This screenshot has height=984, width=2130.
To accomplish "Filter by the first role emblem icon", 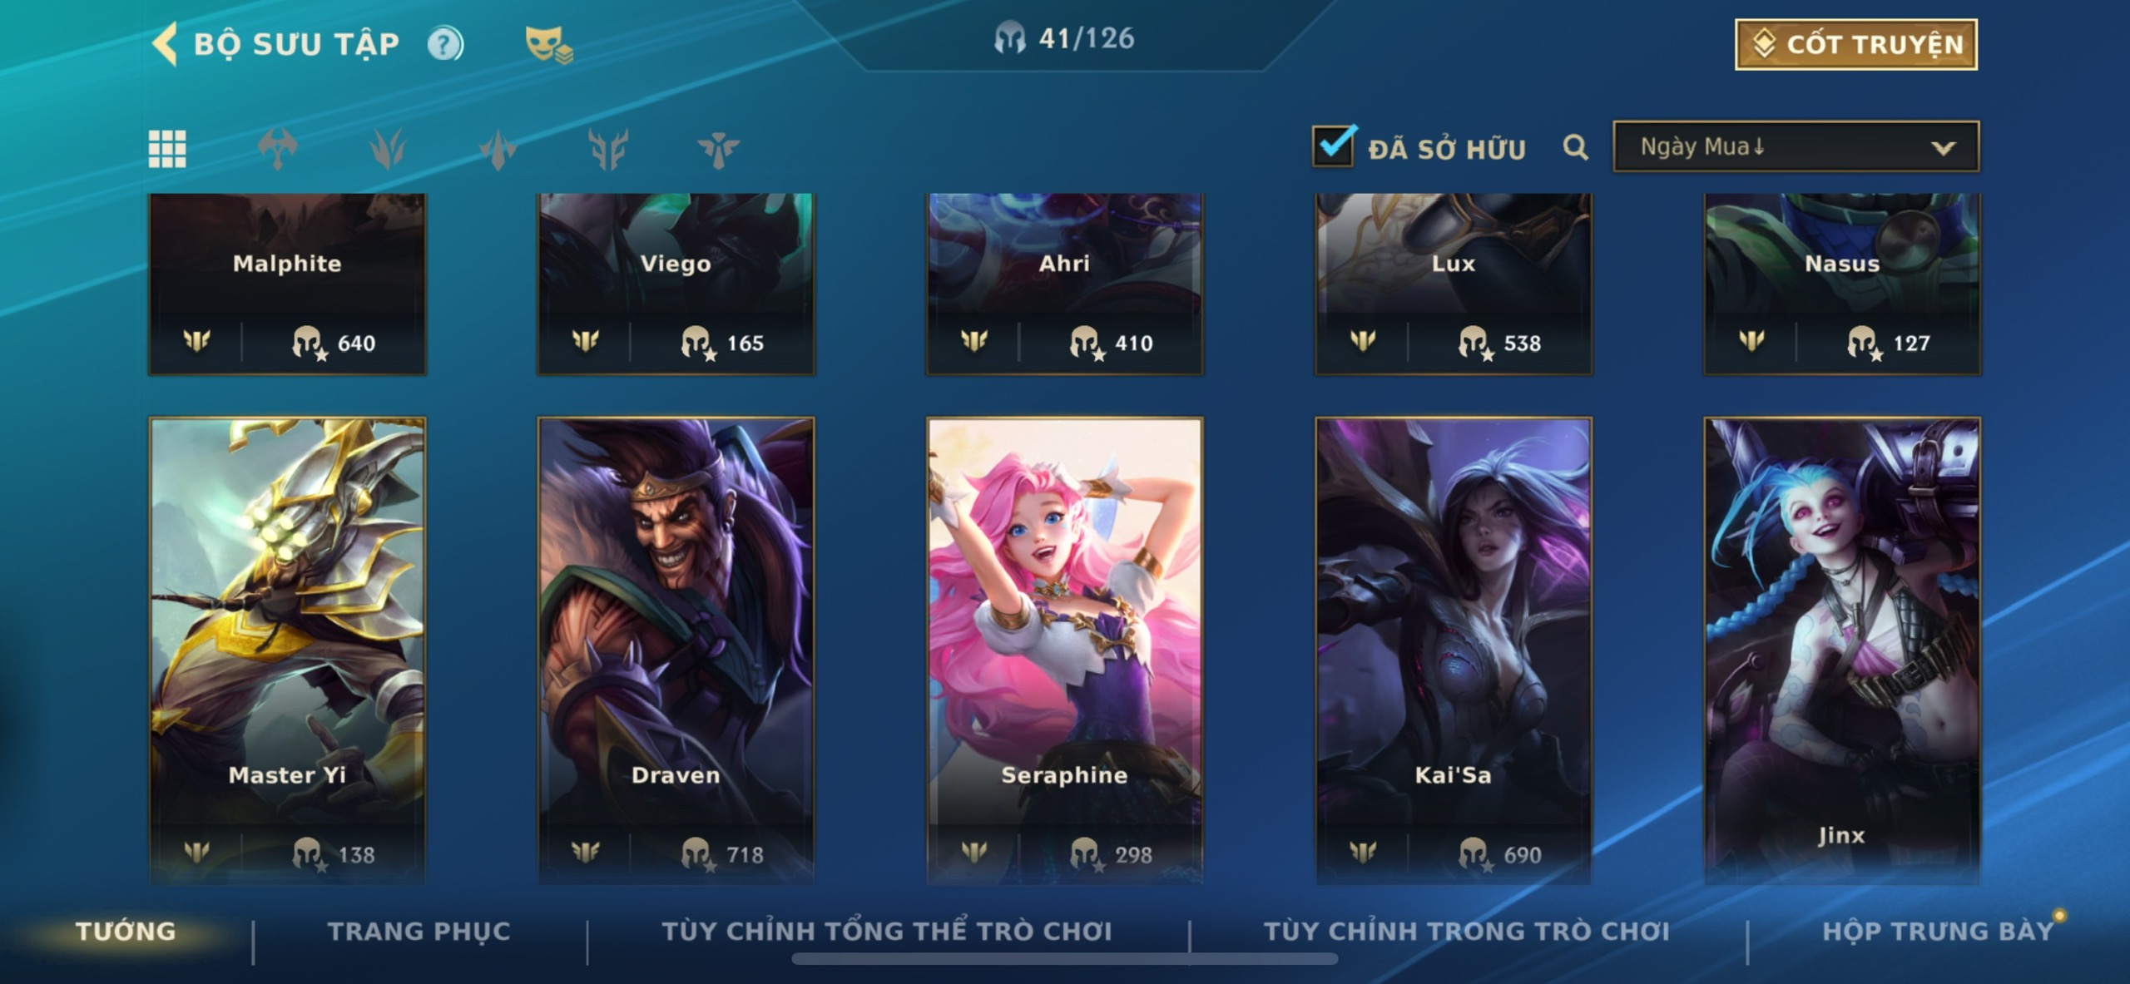I will tap(278, 149).
